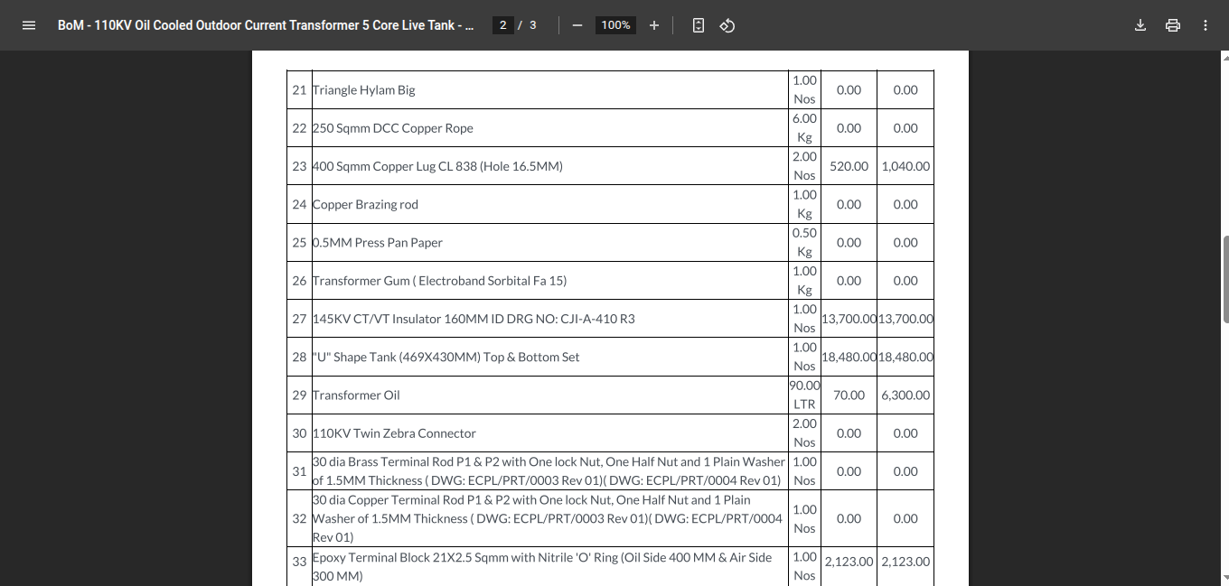
Task: Click the "Transformer Oil" row text
Action: tap(355, 395)
